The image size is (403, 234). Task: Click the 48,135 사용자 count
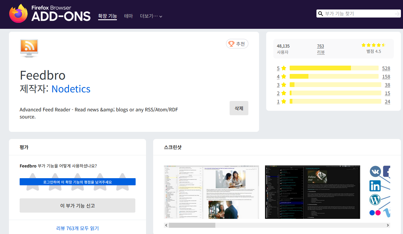pyautogui.click(x=283, y=49)
